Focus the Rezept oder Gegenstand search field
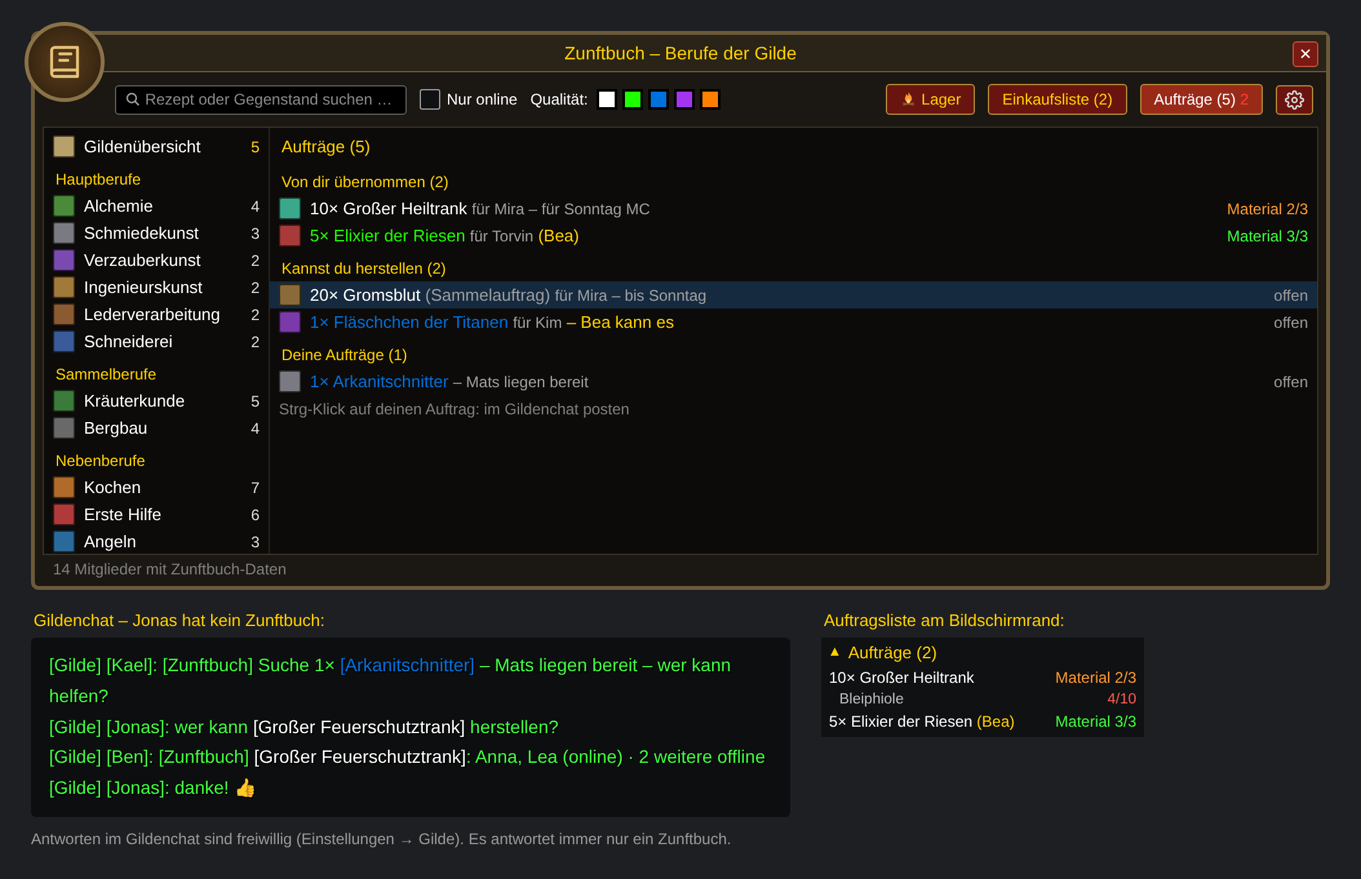Viewport: 1361px width, 879px height. pyautogui.click(x=261, y=99)
